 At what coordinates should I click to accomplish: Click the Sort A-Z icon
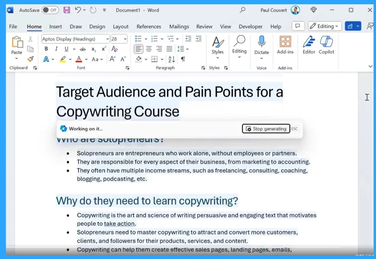coord(171,59)
